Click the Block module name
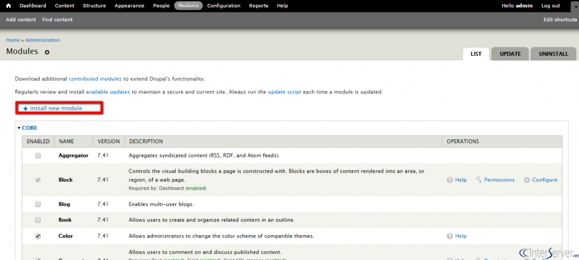The width and height of the screenshot is (579, 260). coord(66,180)
